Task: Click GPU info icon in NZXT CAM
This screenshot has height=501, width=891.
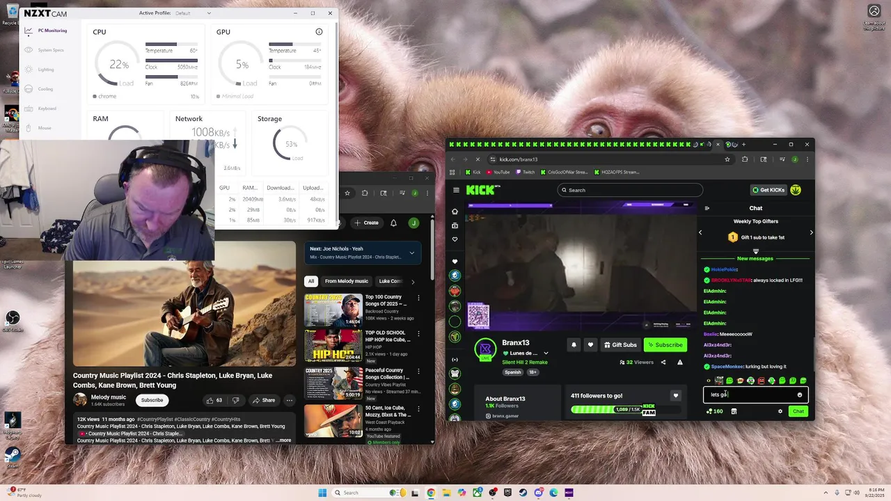Action: coord(319,32)
